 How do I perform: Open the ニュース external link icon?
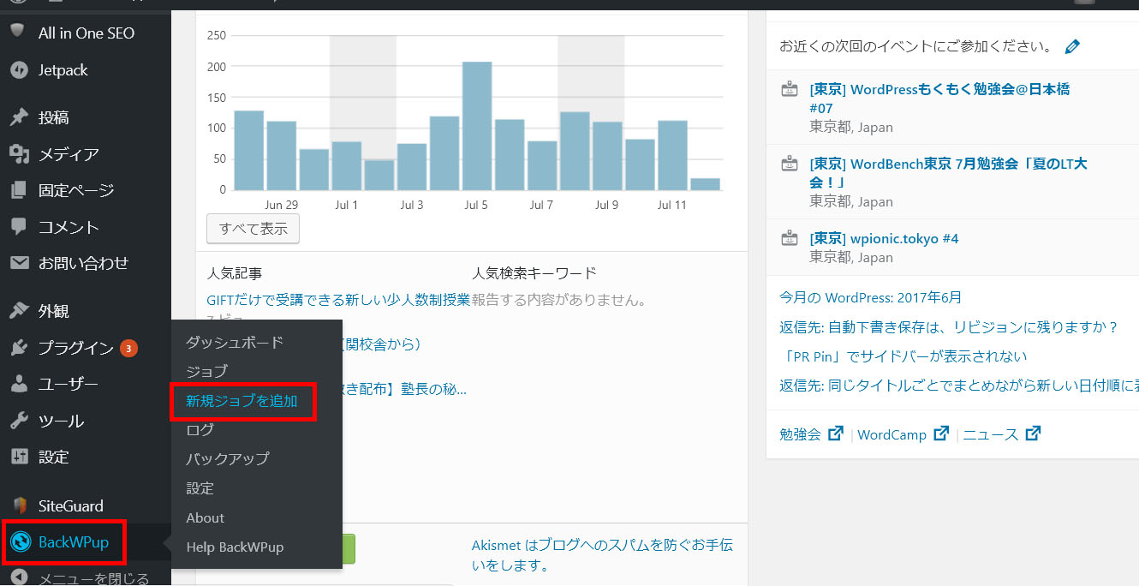(1033, 434)
